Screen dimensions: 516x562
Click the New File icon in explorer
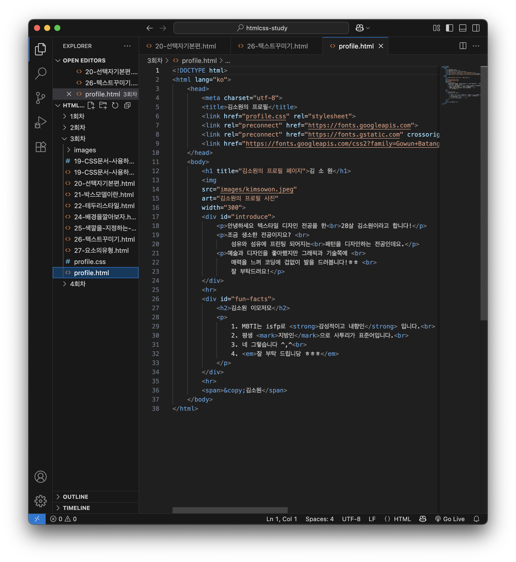coord(91,105)
